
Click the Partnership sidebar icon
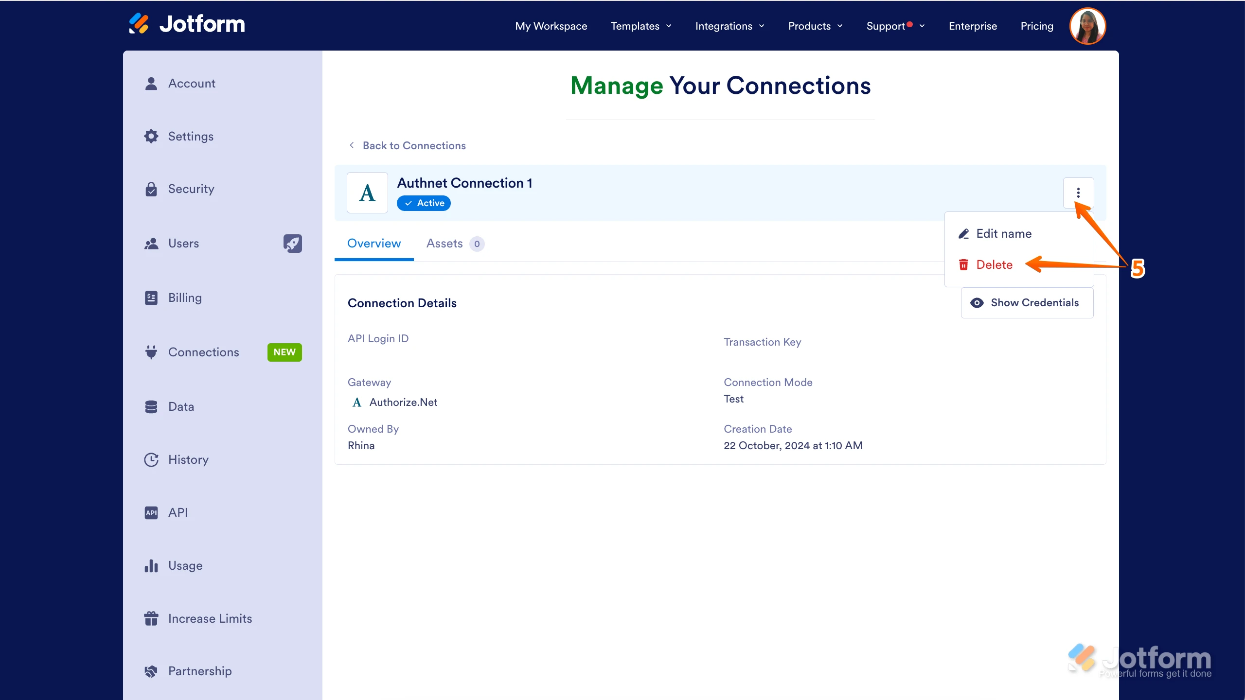(151, 671)
